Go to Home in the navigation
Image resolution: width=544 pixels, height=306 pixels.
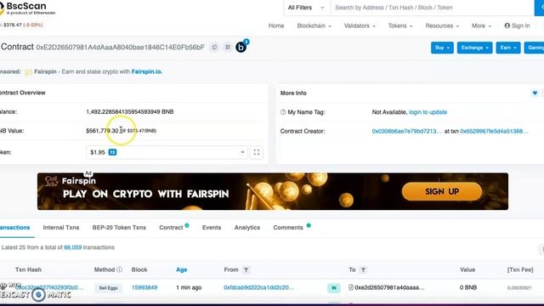[276, 25]
